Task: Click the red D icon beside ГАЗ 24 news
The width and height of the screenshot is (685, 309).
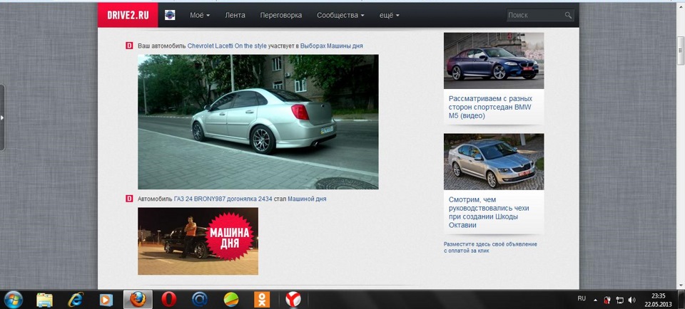Action: pyautogui.click(x=129, y=199)
